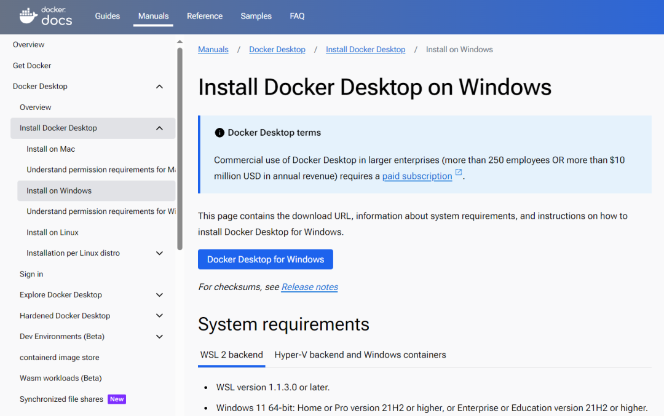Screen dimensions: 664x416
Task: Click the Docker Desktop terms callout title
Action: [274, 133]
